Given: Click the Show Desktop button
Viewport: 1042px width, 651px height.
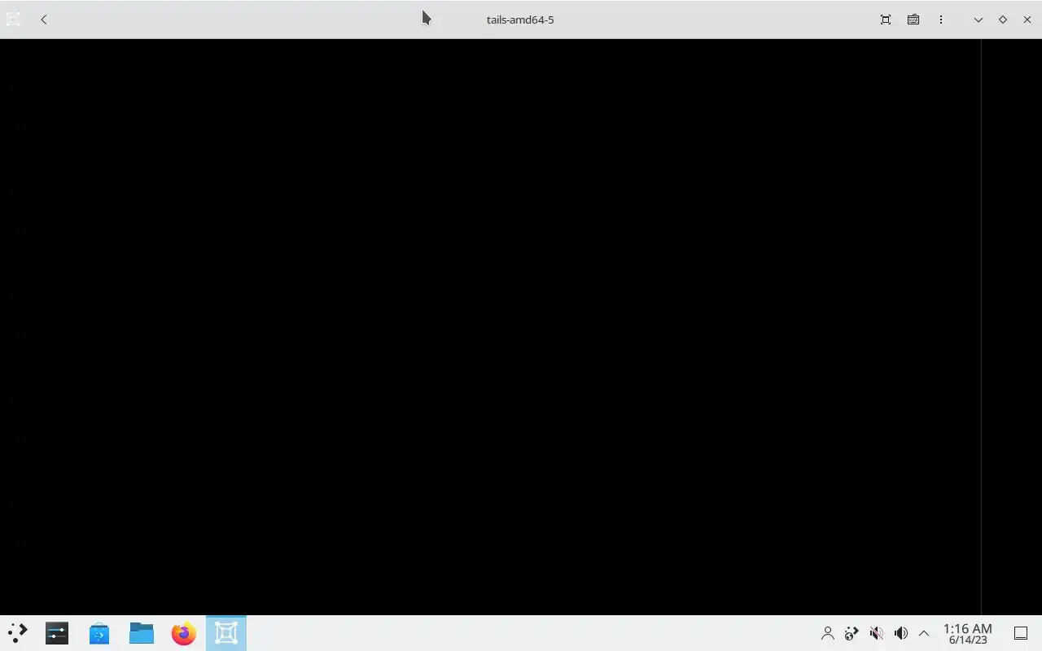Looking at the screenshot, I should (1021, 633).
